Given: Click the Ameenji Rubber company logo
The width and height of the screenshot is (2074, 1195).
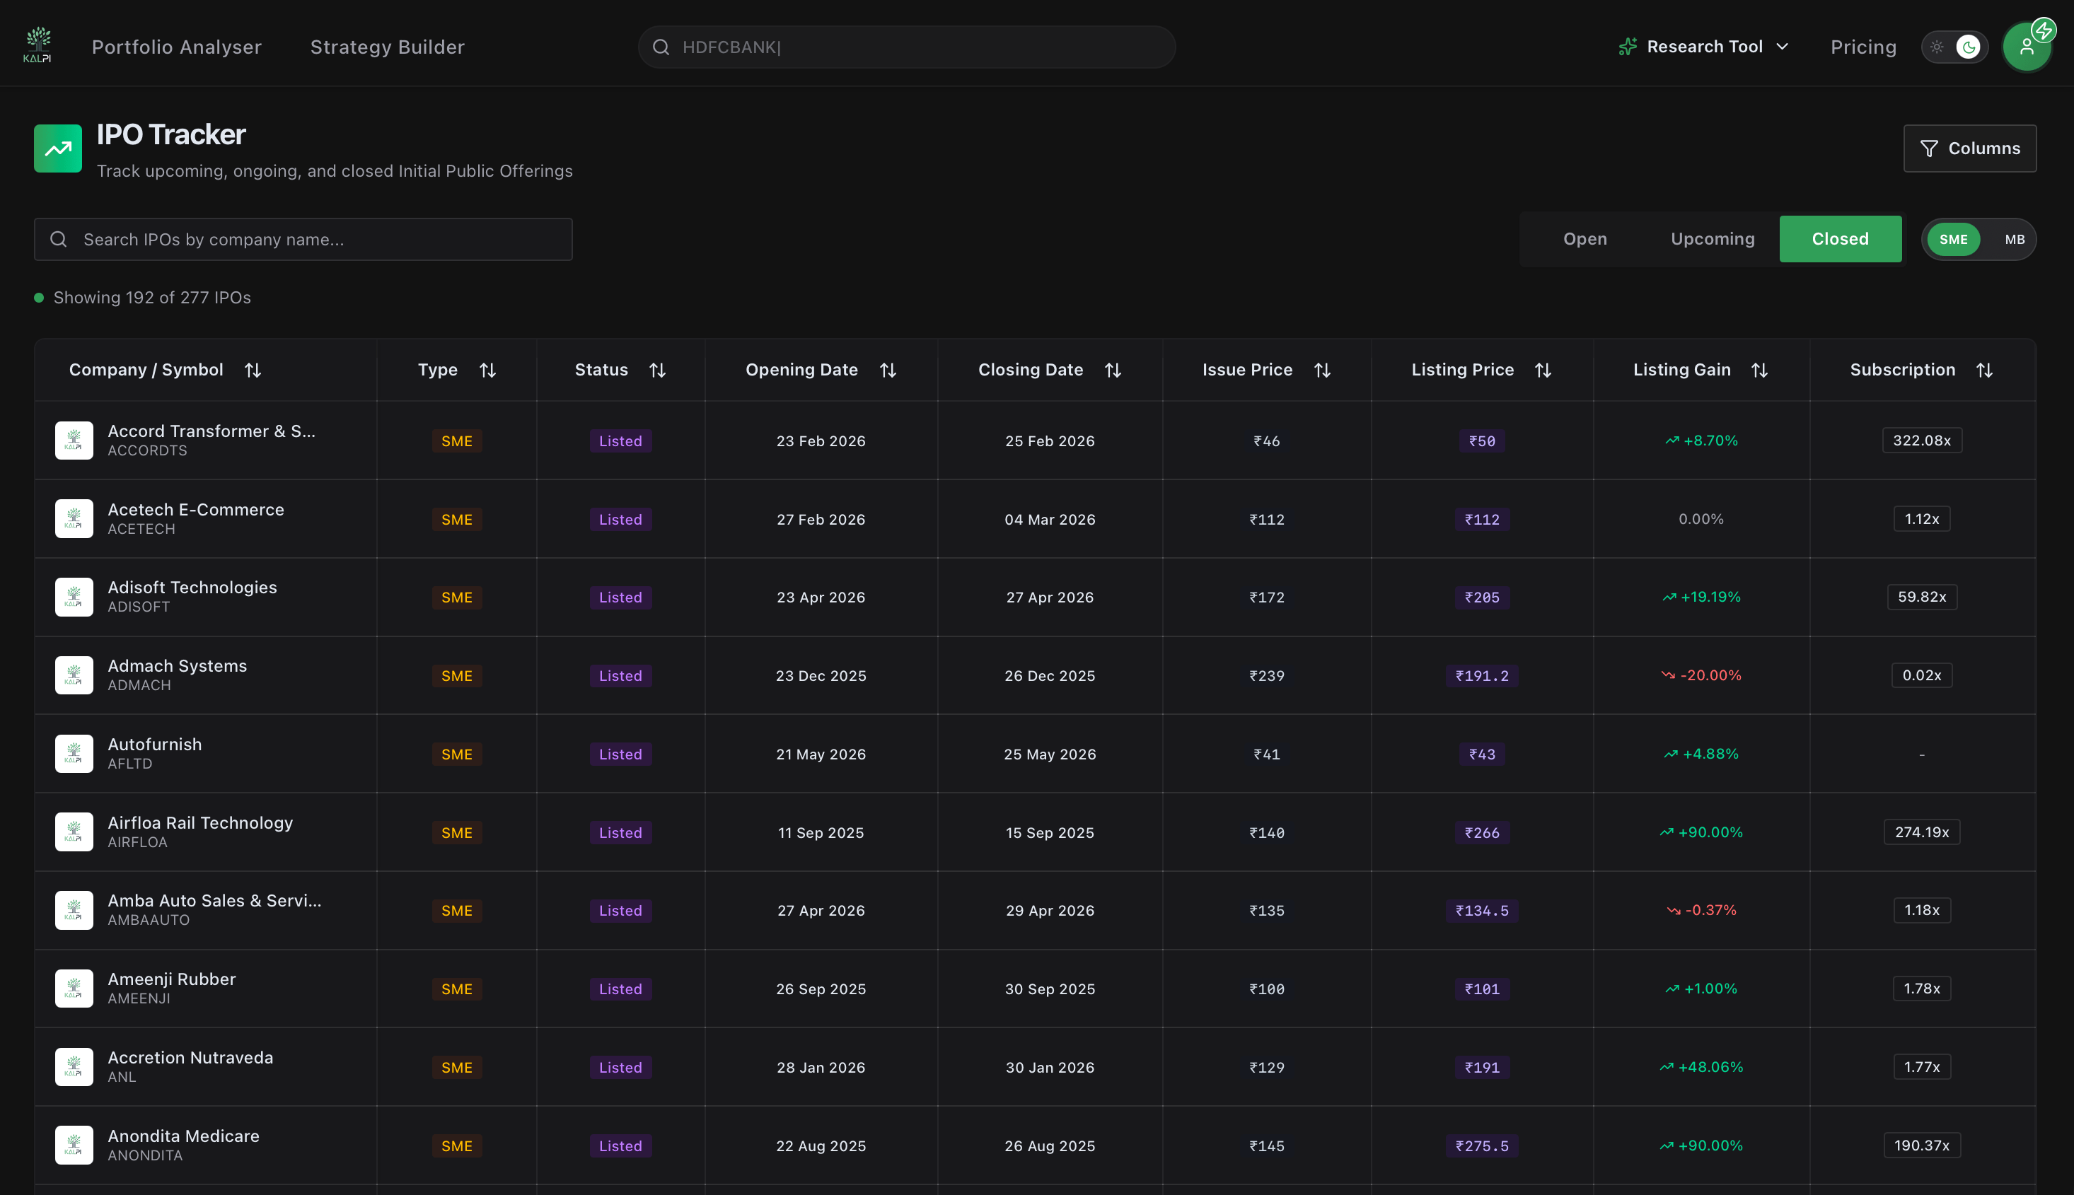Looking at the screenshot, I should (x=74, y=989).
